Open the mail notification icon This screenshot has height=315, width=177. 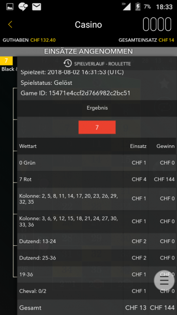36,7
